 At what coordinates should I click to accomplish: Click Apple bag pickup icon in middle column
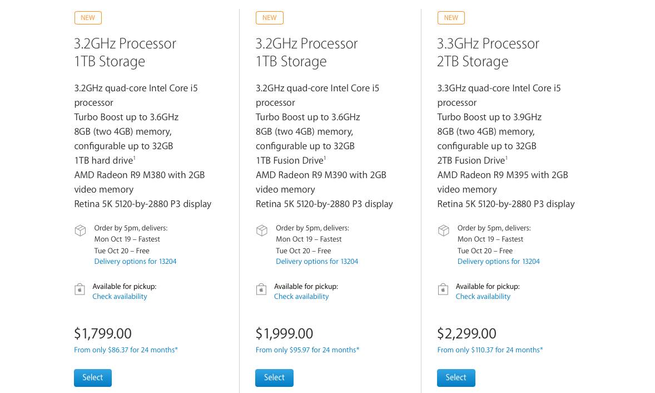coord(261,289)
